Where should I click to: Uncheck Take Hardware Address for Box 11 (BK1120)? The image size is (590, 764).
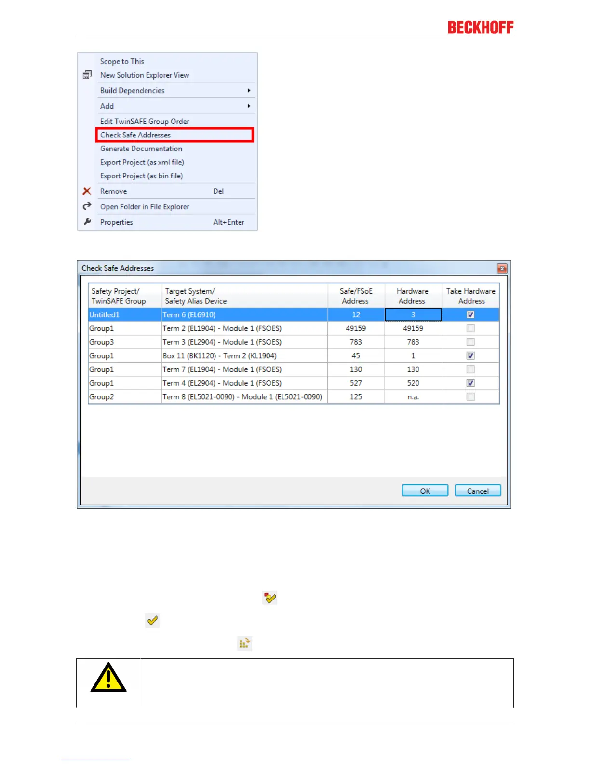[x=470, y=355]
